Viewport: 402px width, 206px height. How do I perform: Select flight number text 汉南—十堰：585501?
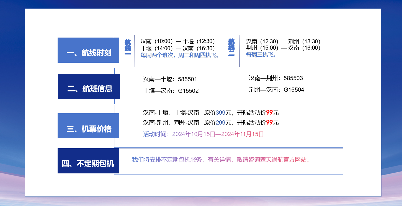coord(170,80)
